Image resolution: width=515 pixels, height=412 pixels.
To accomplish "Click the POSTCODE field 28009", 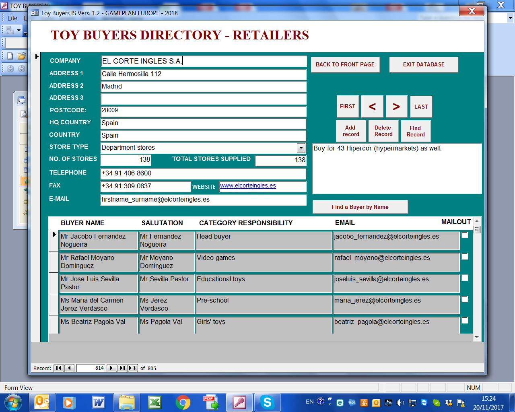I will (x=204, y=111).
